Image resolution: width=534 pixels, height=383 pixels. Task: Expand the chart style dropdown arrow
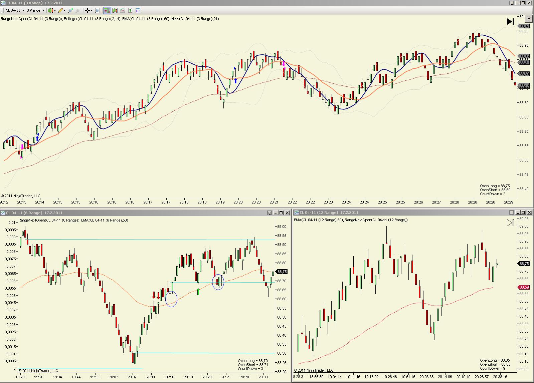click(55, 10)
